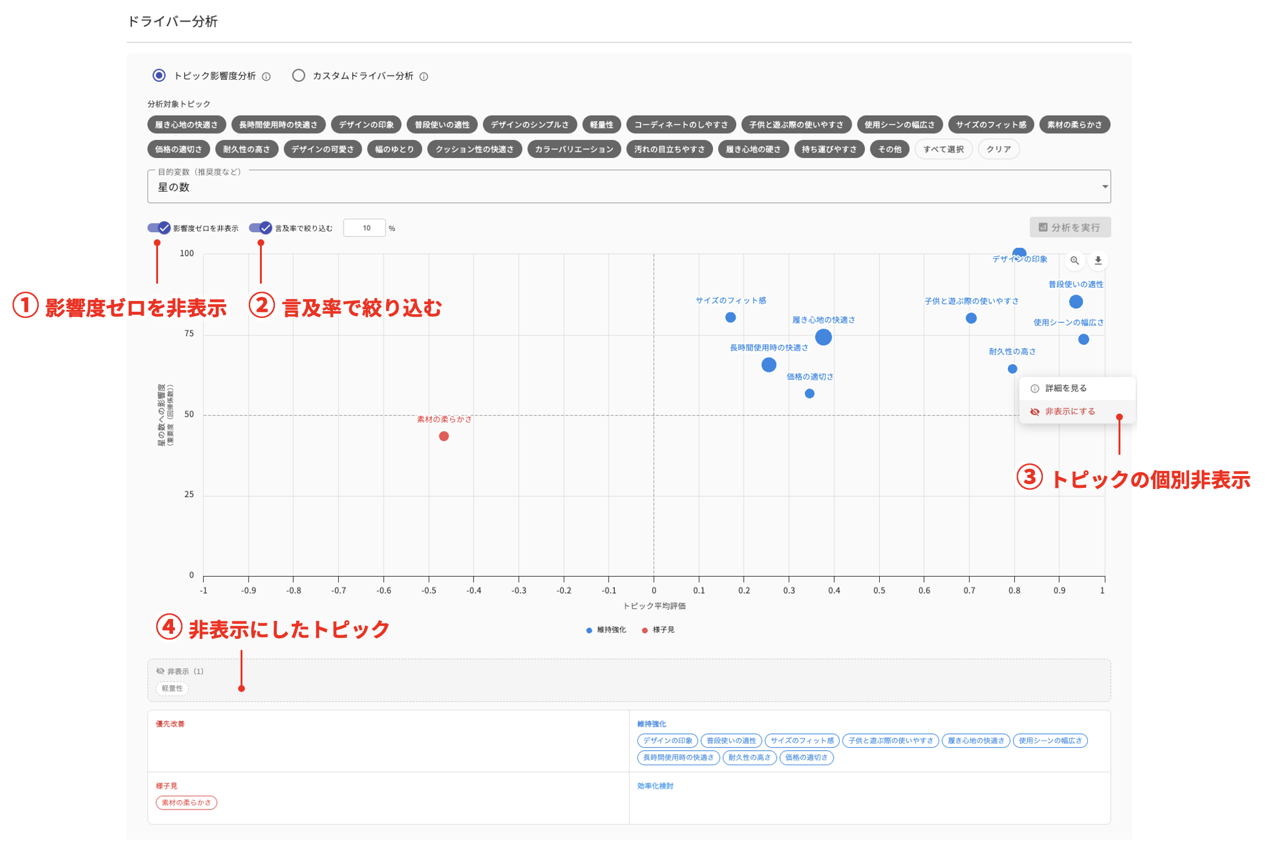This screenshot has height=852, width=1271.
Task: Click the 履き心地の快適さ data point on the chart
Action: pyautogui.click(x=824, y=337)
